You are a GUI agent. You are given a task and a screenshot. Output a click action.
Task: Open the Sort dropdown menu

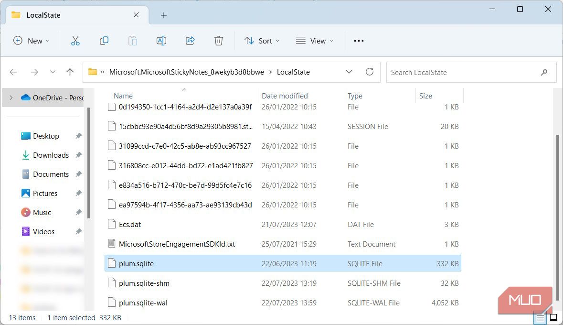261,41
